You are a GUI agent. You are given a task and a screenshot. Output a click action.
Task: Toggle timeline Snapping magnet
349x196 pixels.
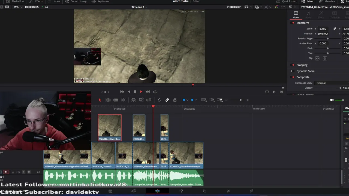point(160,100)
